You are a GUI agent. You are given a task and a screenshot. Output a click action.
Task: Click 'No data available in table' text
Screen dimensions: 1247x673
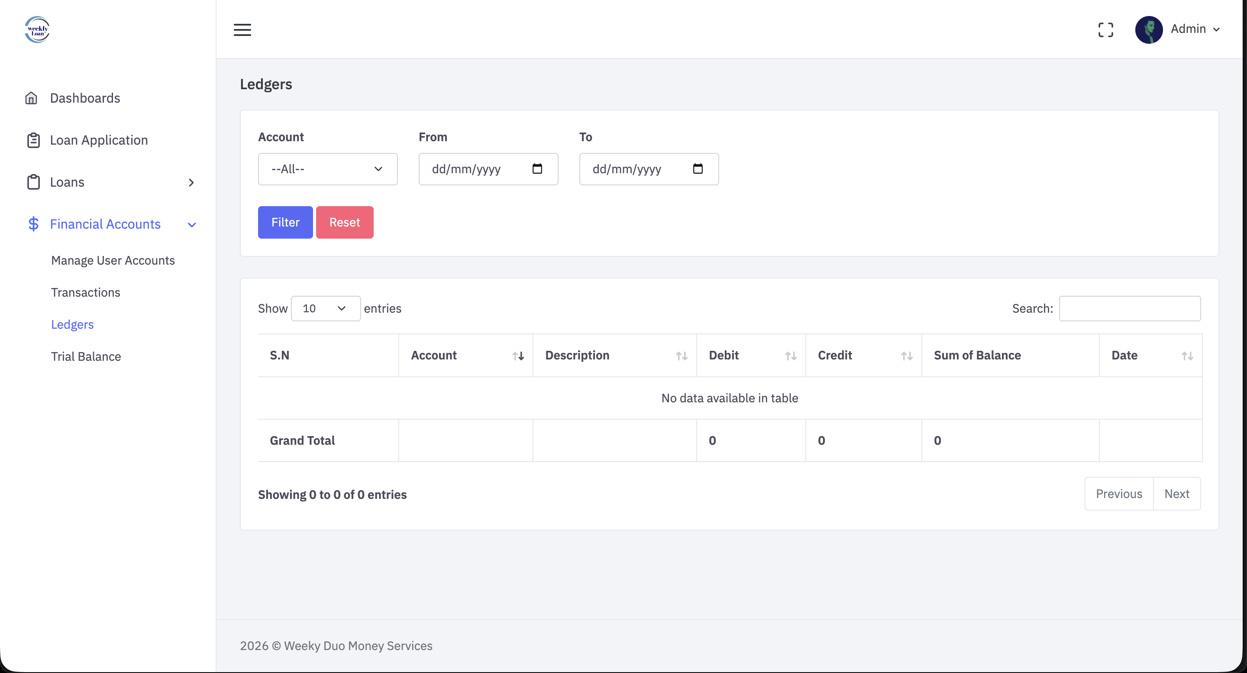(730, 398)
